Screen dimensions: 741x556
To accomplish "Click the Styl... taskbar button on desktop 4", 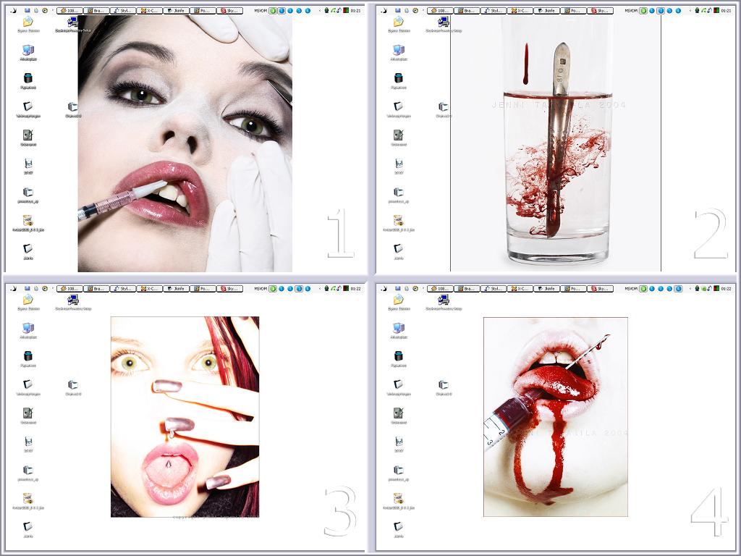I will [494, 288].
